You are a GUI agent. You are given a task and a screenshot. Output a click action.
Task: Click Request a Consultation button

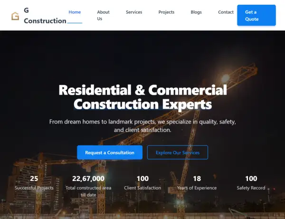pos(110,152)
